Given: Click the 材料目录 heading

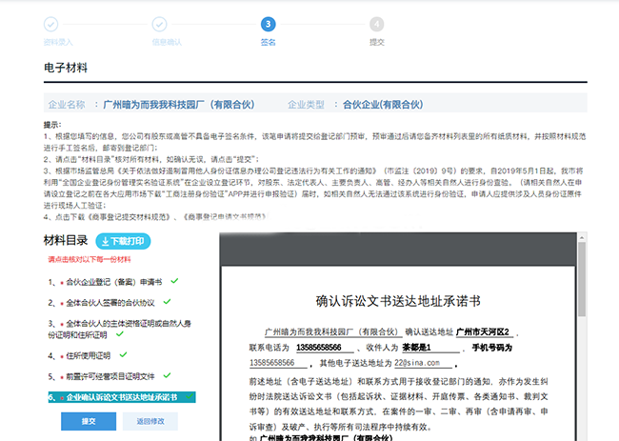Looking at the screenshot, I should [66, 240].
